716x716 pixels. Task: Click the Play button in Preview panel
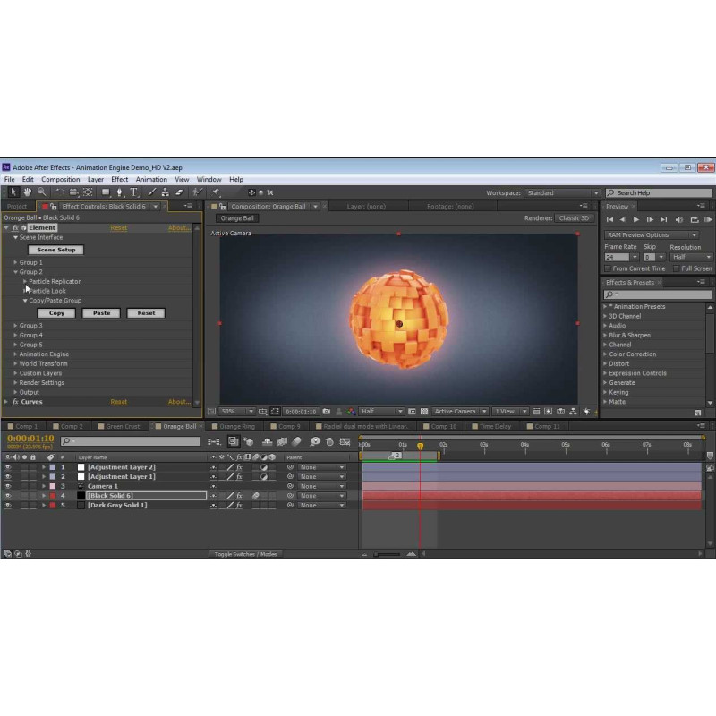pos(636,219)
